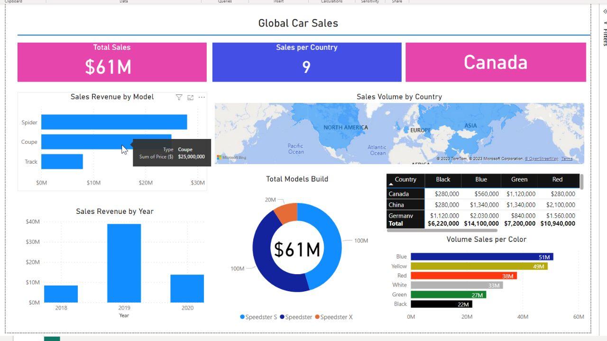The height and width of the screenshot is (341, 607).
Task: Click the Global Car Sales title
Action: click(298, 23)
